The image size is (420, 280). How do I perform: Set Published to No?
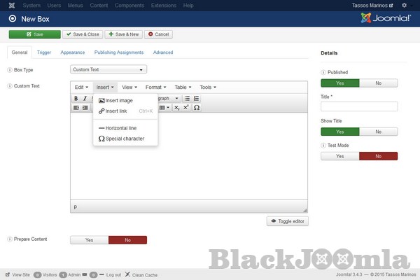click(379, 83)
